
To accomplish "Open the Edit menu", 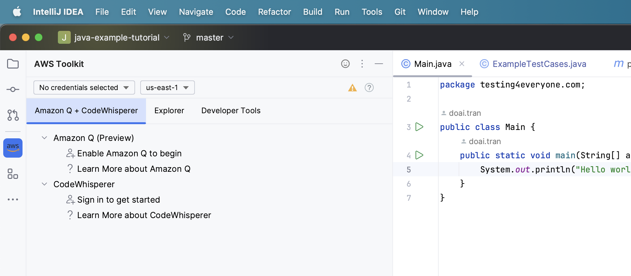I will click(129, 12).
